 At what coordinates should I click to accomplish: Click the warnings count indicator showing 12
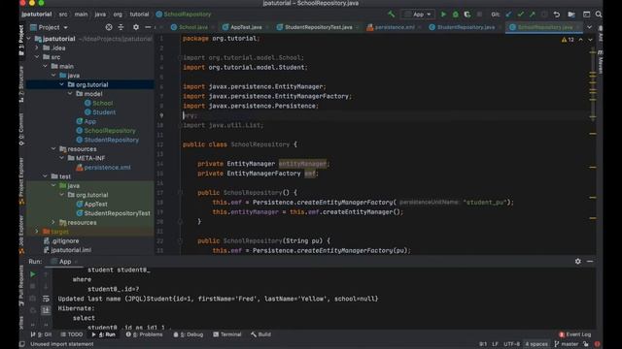[568, 40]
